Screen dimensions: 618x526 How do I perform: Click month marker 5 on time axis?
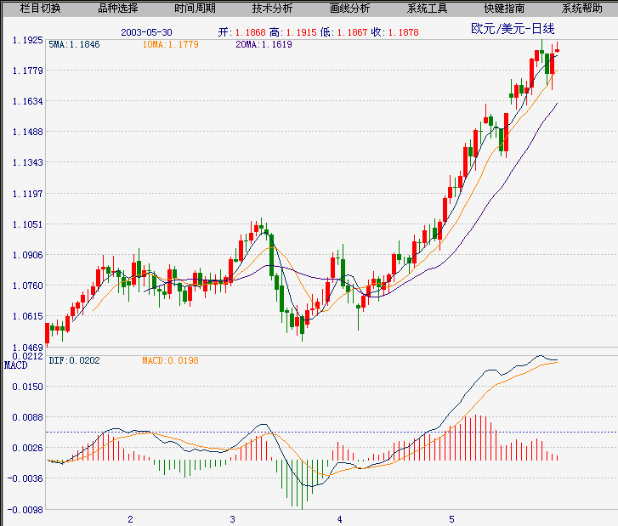[x=451, y=519]
